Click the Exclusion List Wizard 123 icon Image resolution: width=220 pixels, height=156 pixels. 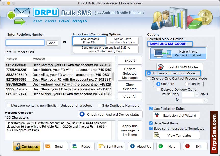click(157, 115)
